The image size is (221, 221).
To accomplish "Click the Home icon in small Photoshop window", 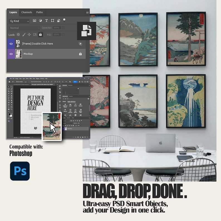I will click(x=9, y=82).
